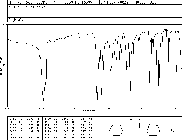This screenshot has height=140, width=182.
Task: Click the 482 wavenumber table cell
Action: click(x=83, y=134)
